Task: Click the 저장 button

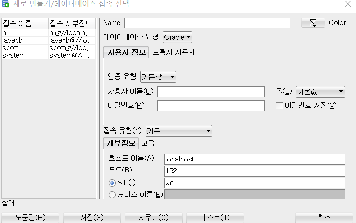Action: 92,218
